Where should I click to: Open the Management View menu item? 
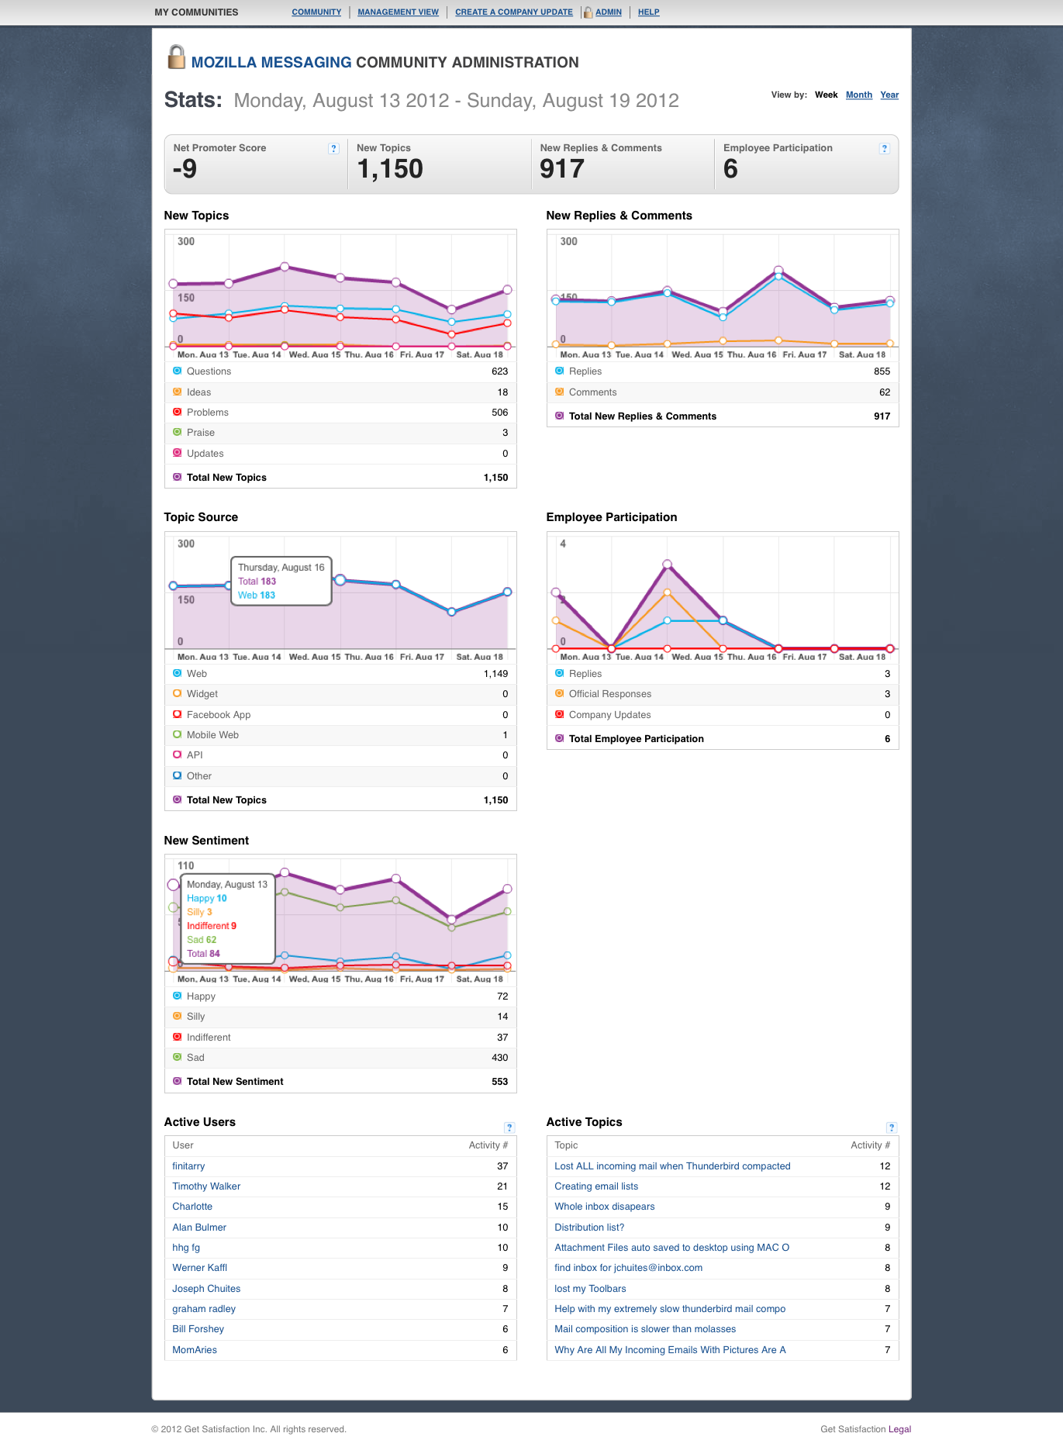click(398, 12)
